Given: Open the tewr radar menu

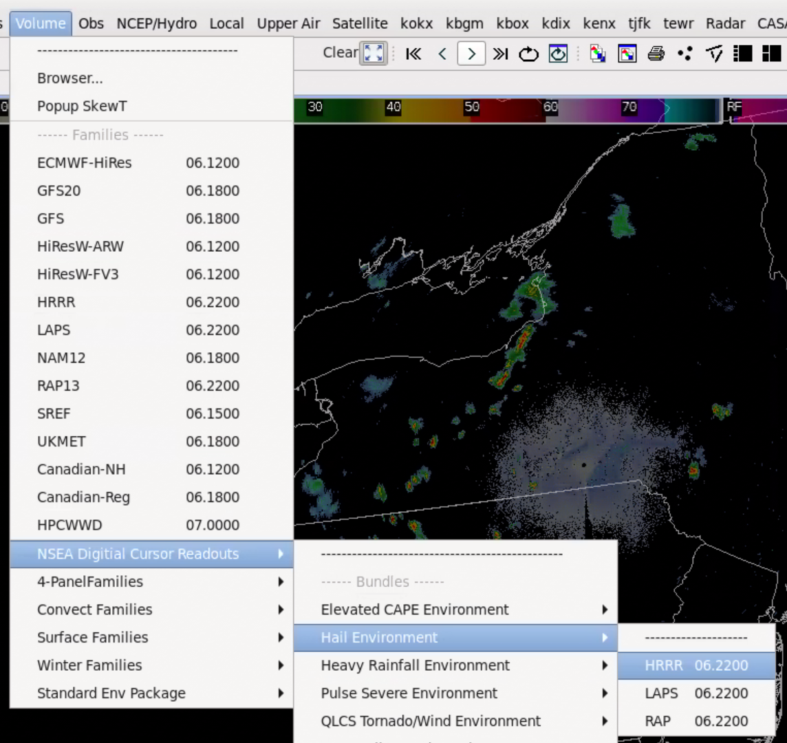Looking at the screenshot, I should [678, 23].
